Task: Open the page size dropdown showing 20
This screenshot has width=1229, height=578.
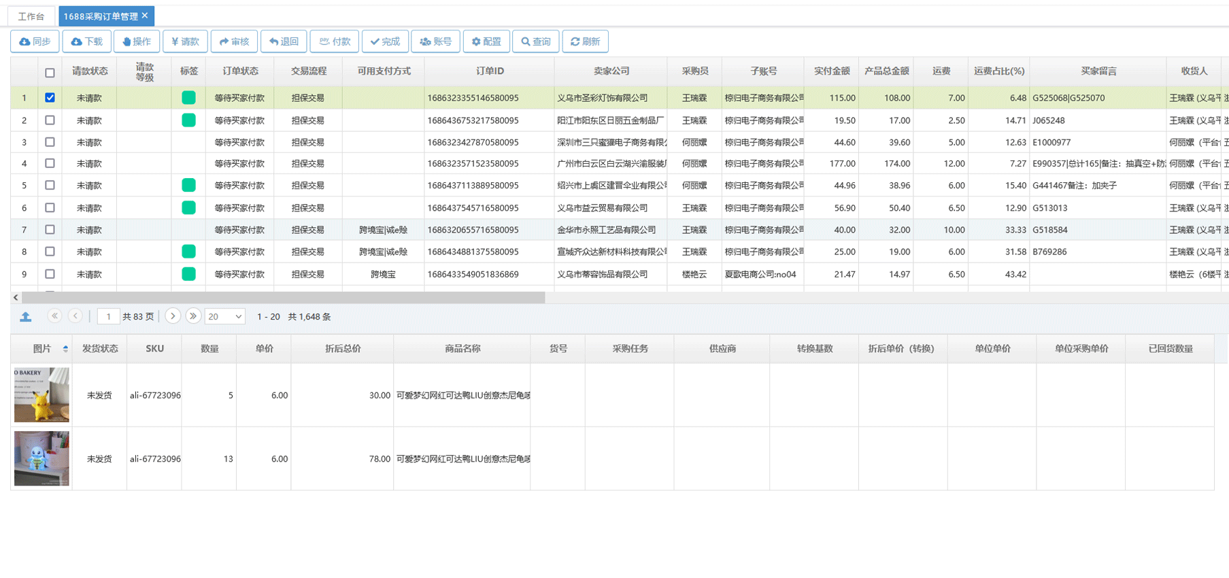Action: click(x=225, y=317)
